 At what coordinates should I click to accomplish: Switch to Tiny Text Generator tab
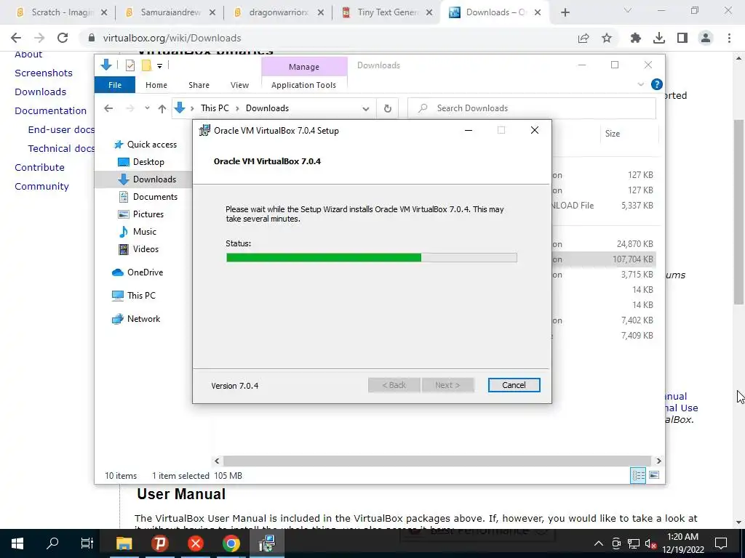click(387, 12)
